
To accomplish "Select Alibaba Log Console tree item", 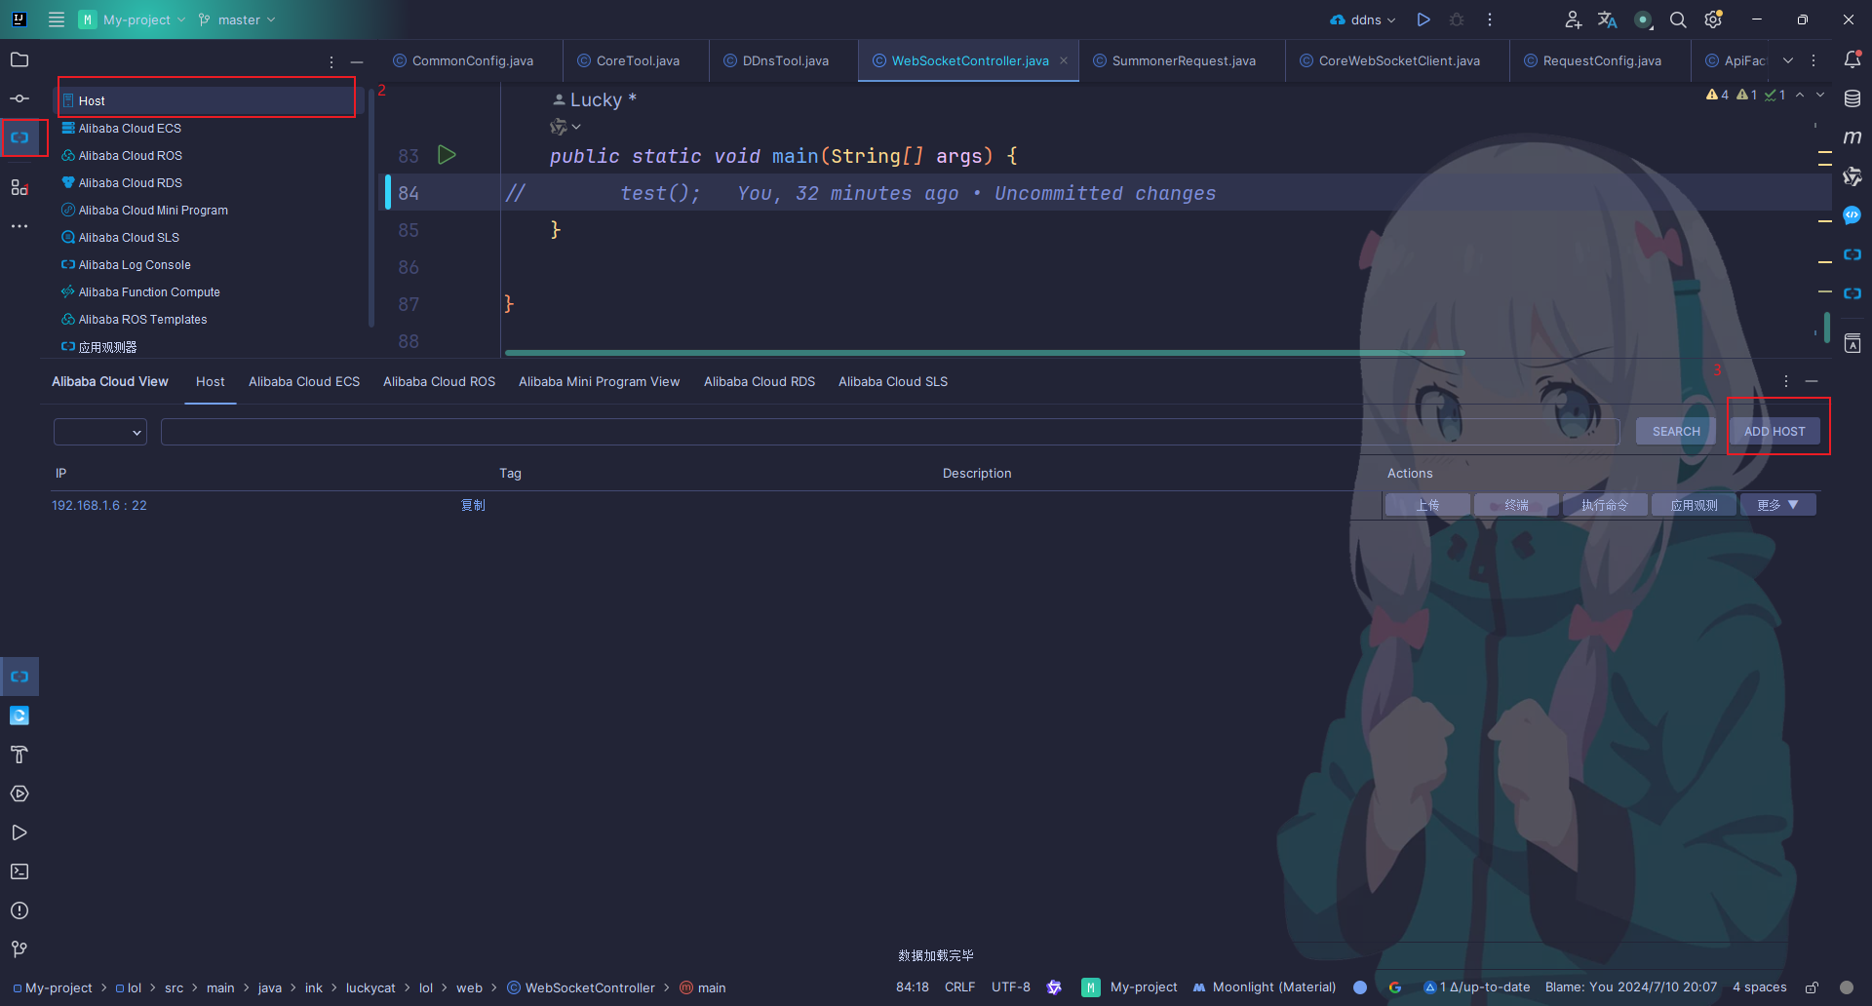I will 135,264.
